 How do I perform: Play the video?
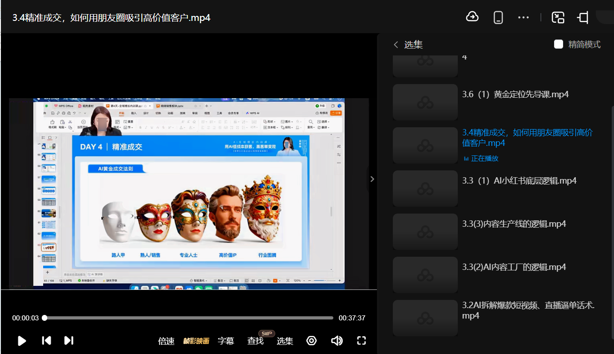tap(22, 340)
